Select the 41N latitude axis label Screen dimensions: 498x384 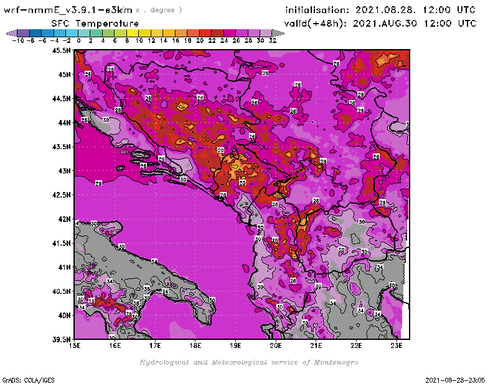tap(63, 267)
